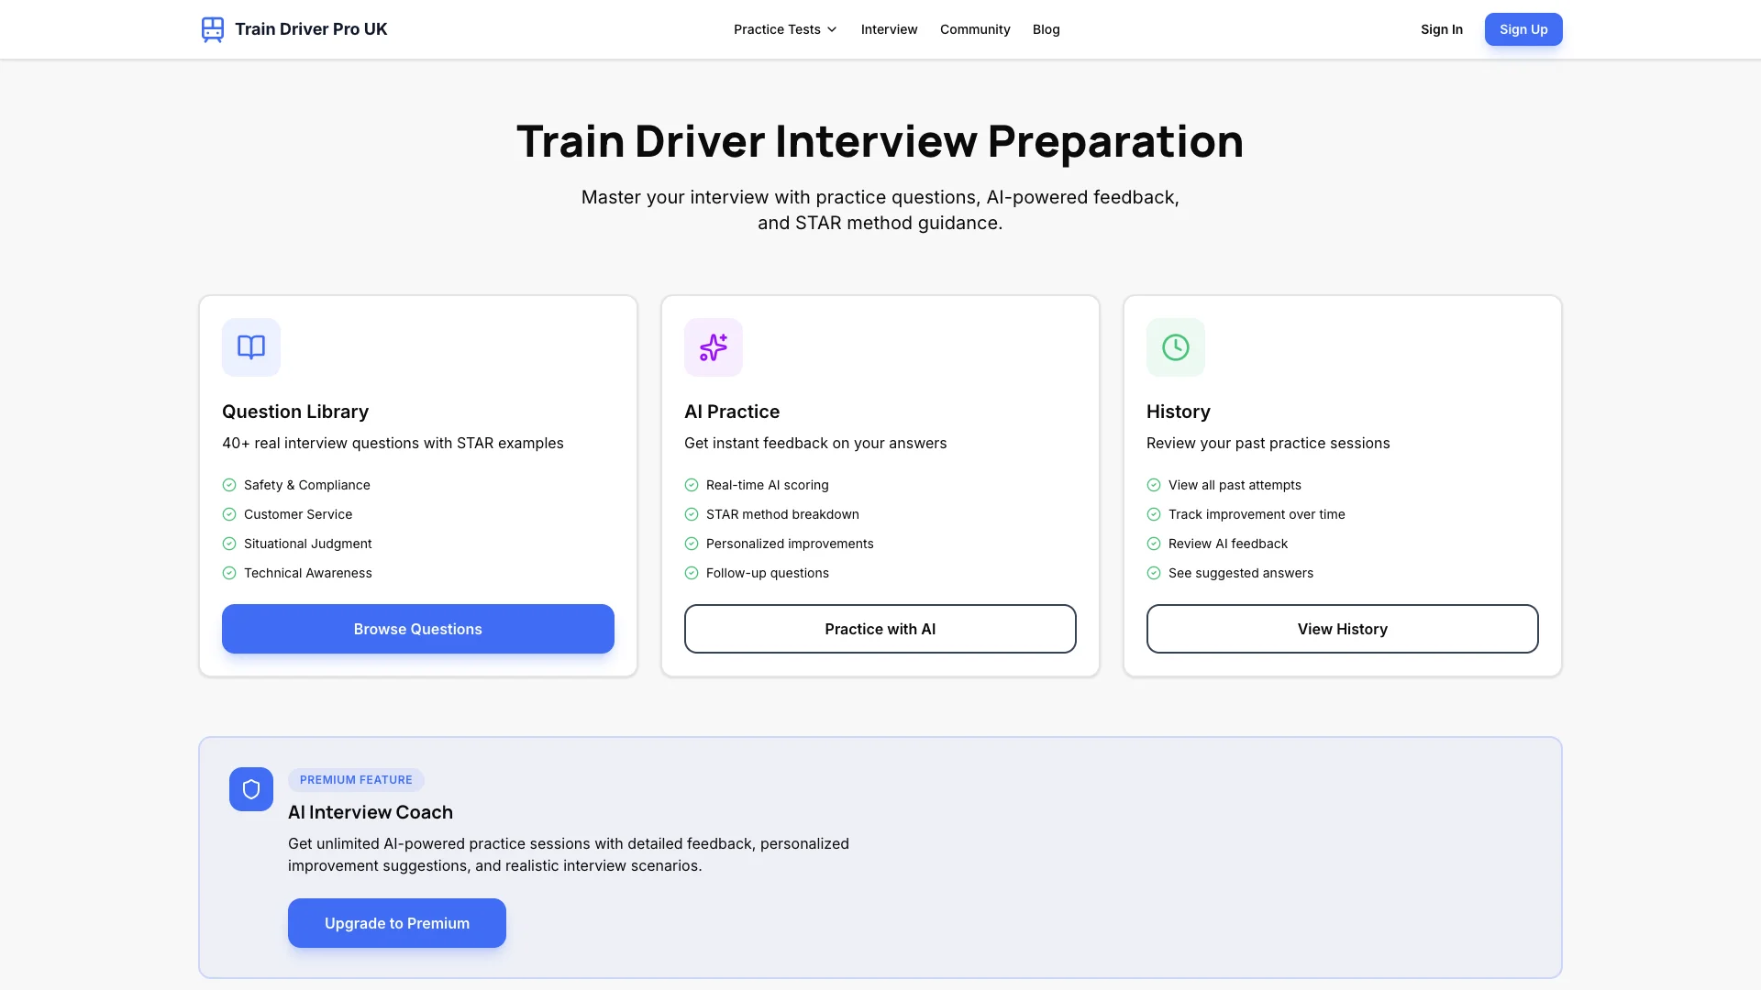Click checkmark icon beside Safety & Compliance
The image size is (1761, 990).
click(x=229, y=485)
